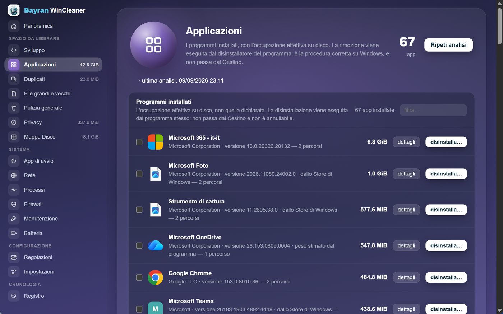Open File grandi e vecchi icon
503x314 pixels.
(14, 94)
